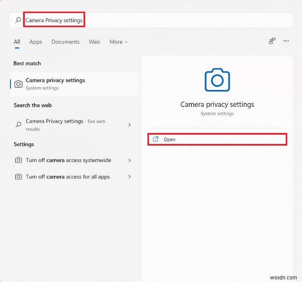Open Turn off camera access systemwide
The width and height of the screenshot is (302, 282).
[x=74, y=160]
